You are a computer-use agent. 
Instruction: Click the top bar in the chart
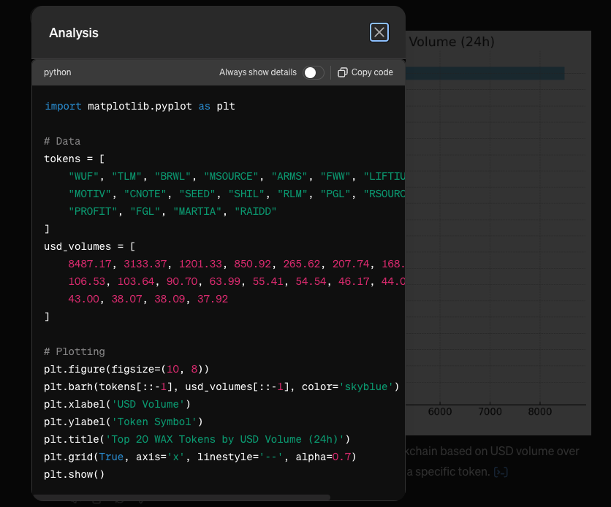tap(485, 73)
